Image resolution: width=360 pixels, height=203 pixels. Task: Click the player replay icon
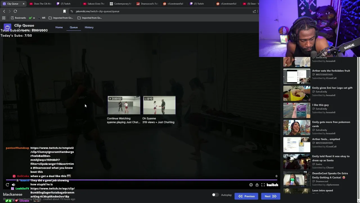pos(7,185)
